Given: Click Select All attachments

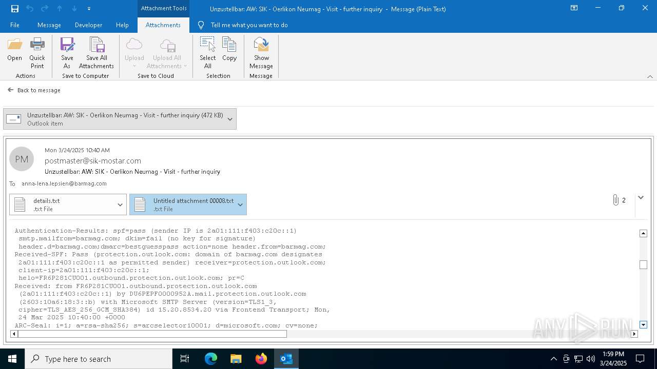Looking at the screenshot, I should click(x=208, y=53).
